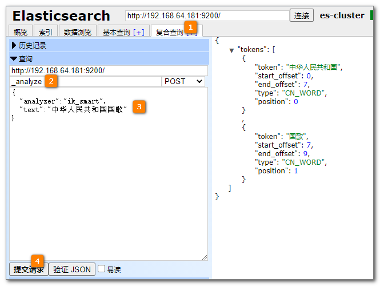The height and width of the screenshot is (286, 380).
Task: Click token value "中华人民共和国"
Action: pyautogui.click(x=313, y=67)
